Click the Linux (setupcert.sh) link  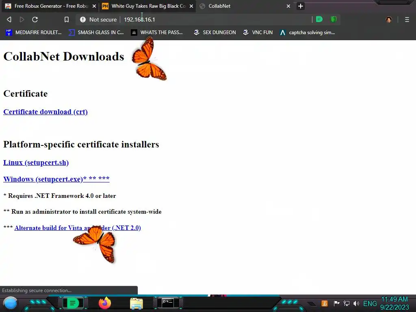36,162
